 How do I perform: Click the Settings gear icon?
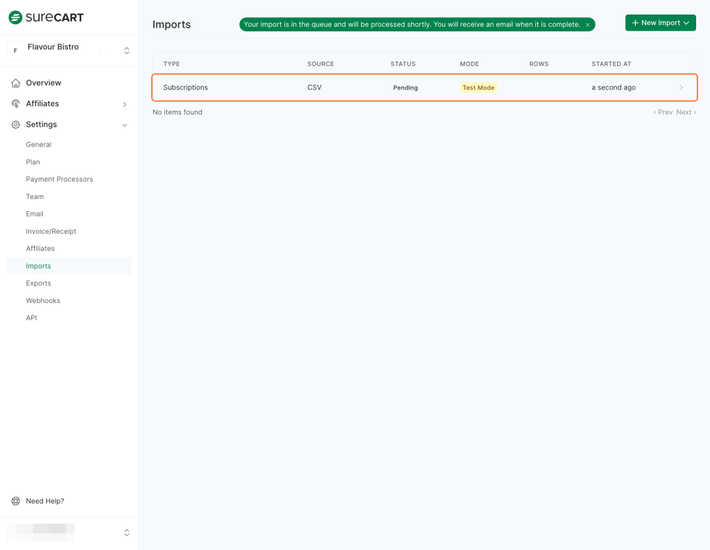point(15,125)
